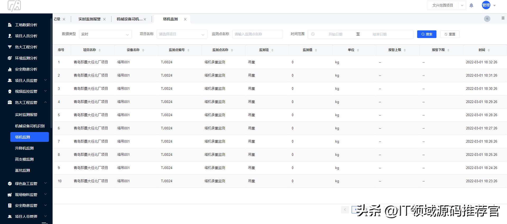507x224 pixels.
Task: Click the 开始日期 start date field
Action: click(335, 34)
